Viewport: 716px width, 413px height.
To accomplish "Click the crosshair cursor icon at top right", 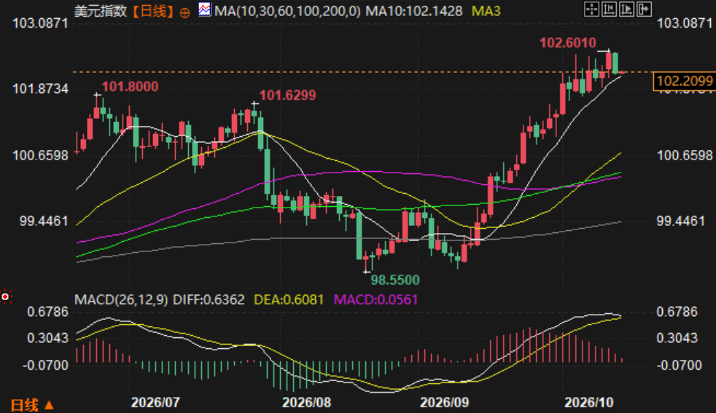I will point(591,9).
